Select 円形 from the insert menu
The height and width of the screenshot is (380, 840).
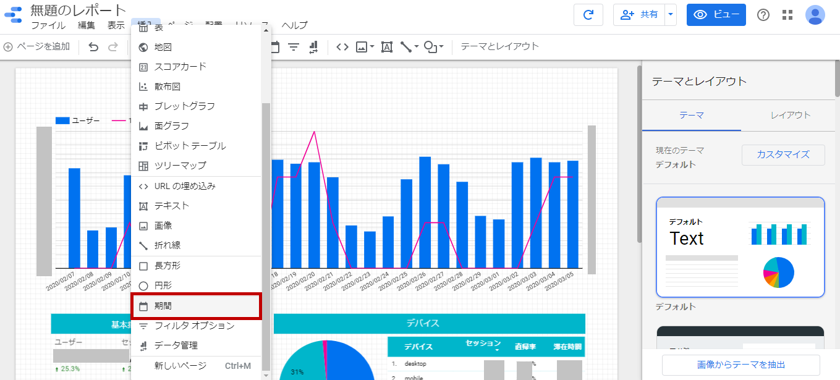[x=197, y=285]
